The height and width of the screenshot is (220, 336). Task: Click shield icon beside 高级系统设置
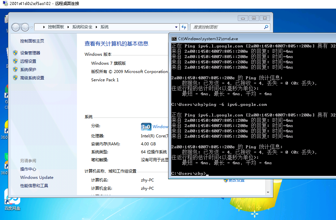tap(15, 78)
